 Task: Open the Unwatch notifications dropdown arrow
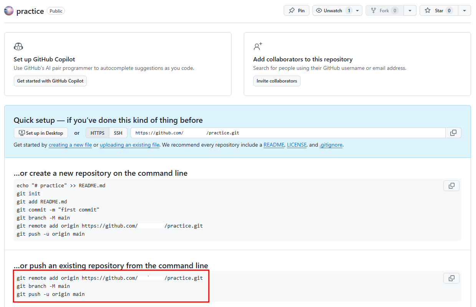[358, 11]
